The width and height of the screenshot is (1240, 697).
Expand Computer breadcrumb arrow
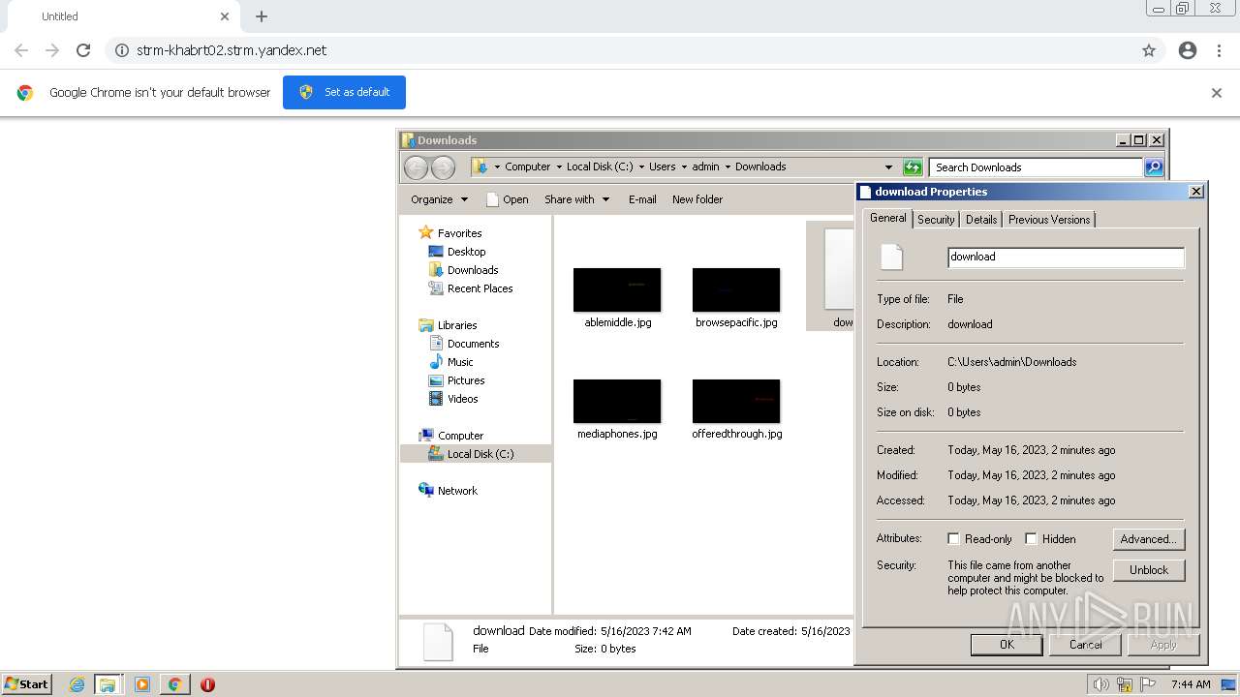pyautogui.click(x=557, y=167)
